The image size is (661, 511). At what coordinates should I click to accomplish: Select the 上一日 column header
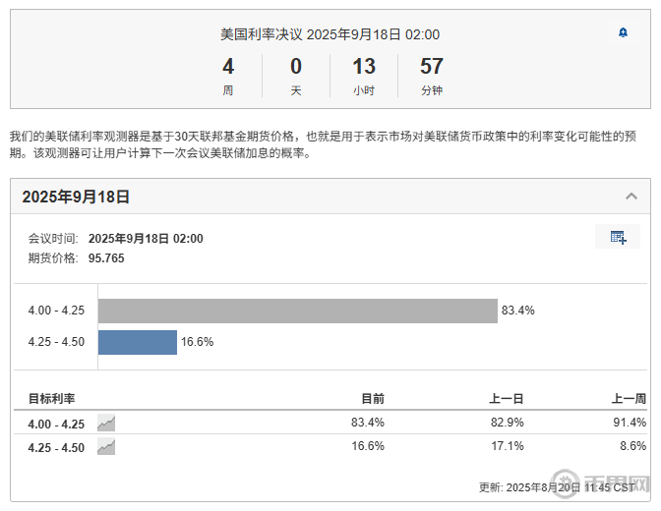507,398
